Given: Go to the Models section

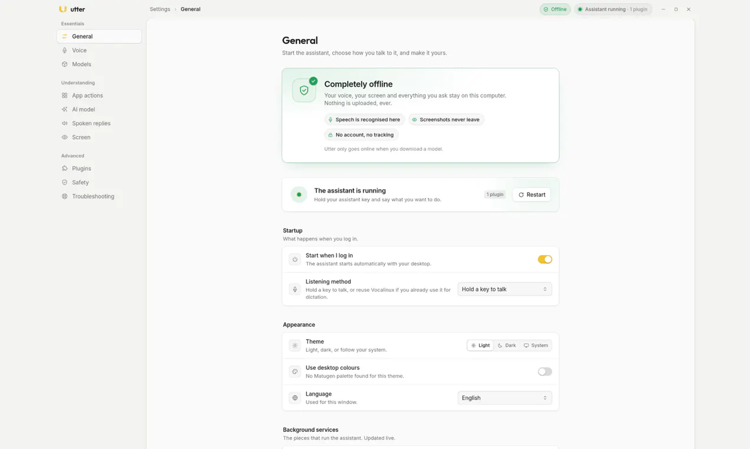Looking at the screenshot, I should point(99,64).
